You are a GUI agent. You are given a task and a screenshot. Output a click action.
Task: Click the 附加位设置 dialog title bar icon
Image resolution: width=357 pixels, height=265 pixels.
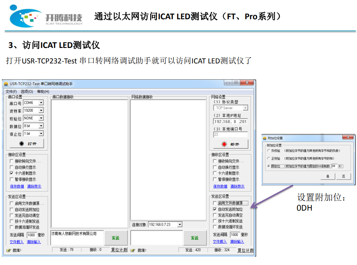[264, 138]
